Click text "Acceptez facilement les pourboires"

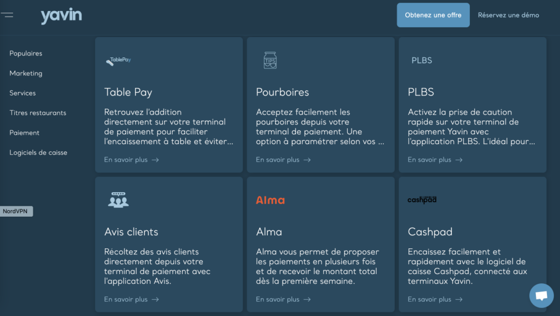[x=303, y=117]
